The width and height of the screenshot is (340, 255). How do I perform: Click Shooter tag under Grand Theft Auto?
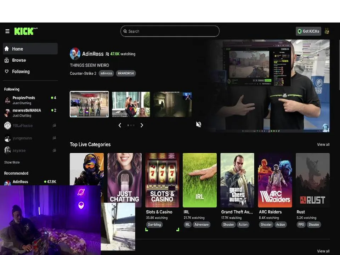click(x=228, y=225)
